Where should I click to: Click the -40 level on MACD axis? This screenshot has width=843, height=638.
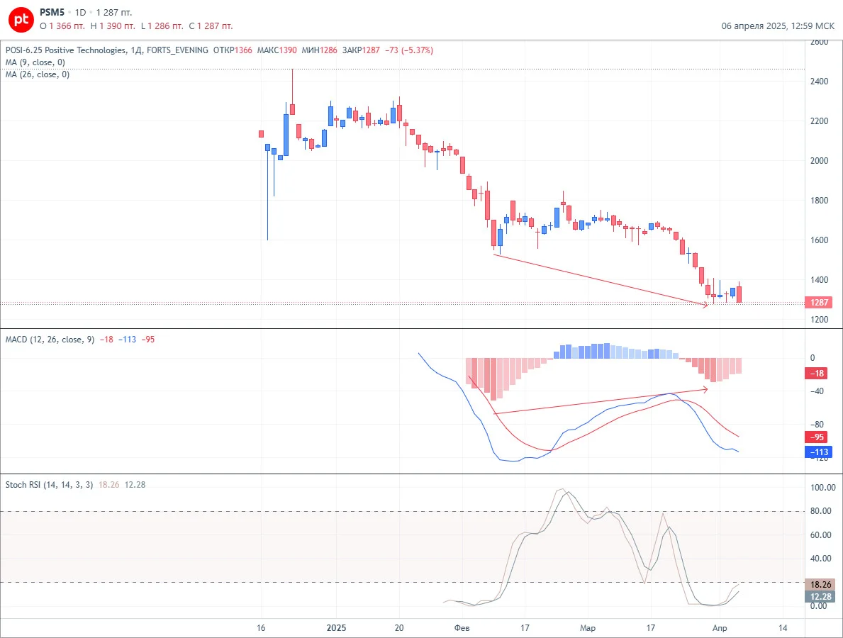click(x=817, y=391)
